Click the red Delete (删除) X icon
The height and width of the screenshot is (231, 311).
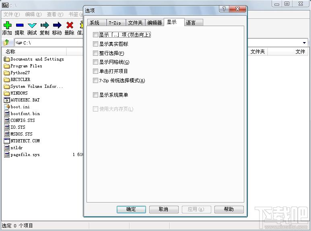(x=70, y=25)
